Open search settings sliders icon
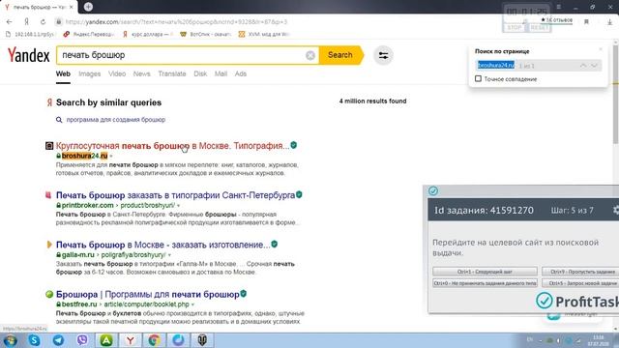619x348 pixels. point(383,56)
